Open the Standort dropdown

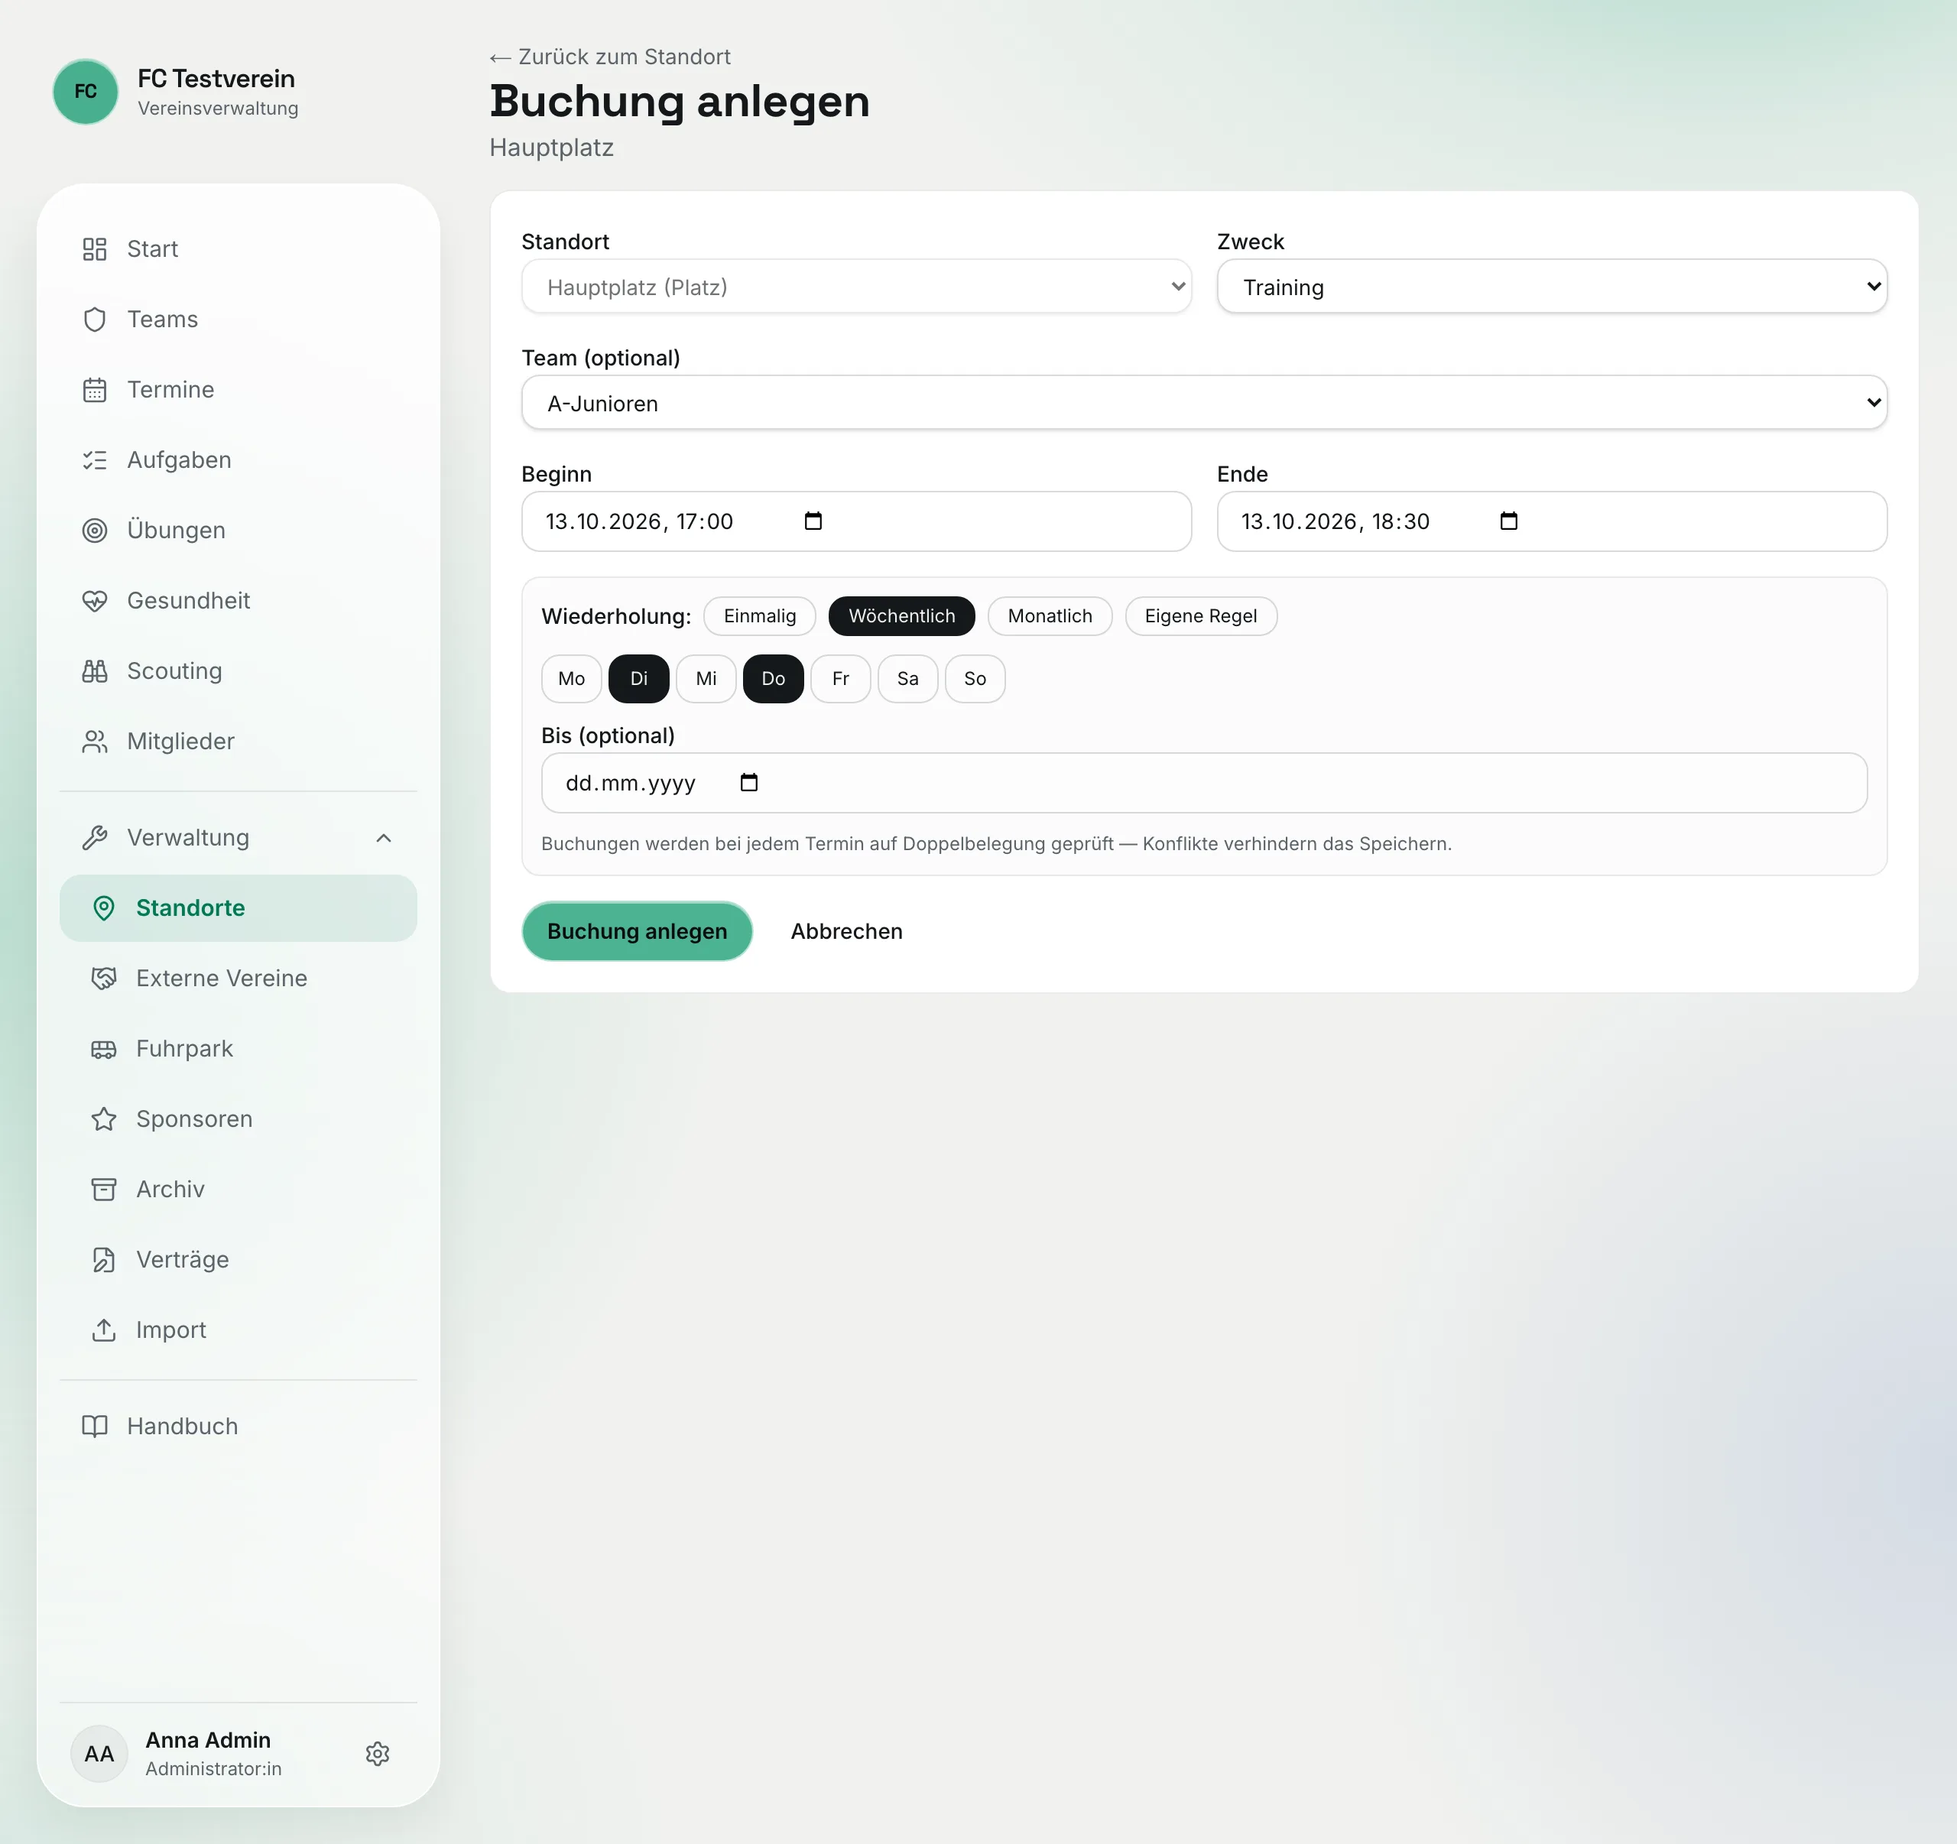856,287
